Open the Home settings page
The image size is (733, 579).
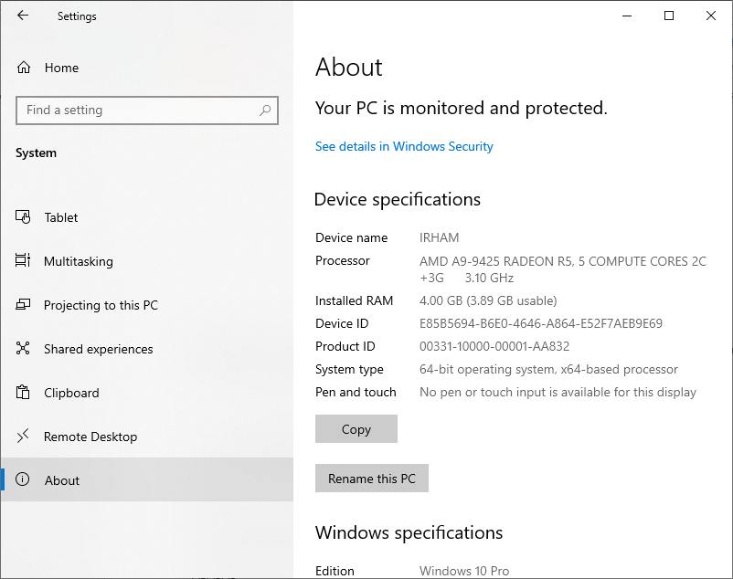tap(147, 68)
